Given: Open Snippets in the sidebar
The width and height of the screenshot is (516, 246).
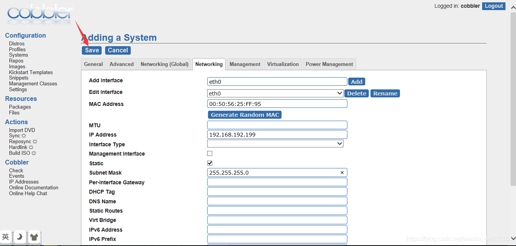Looking at the screenshot, I should [19, 78].
